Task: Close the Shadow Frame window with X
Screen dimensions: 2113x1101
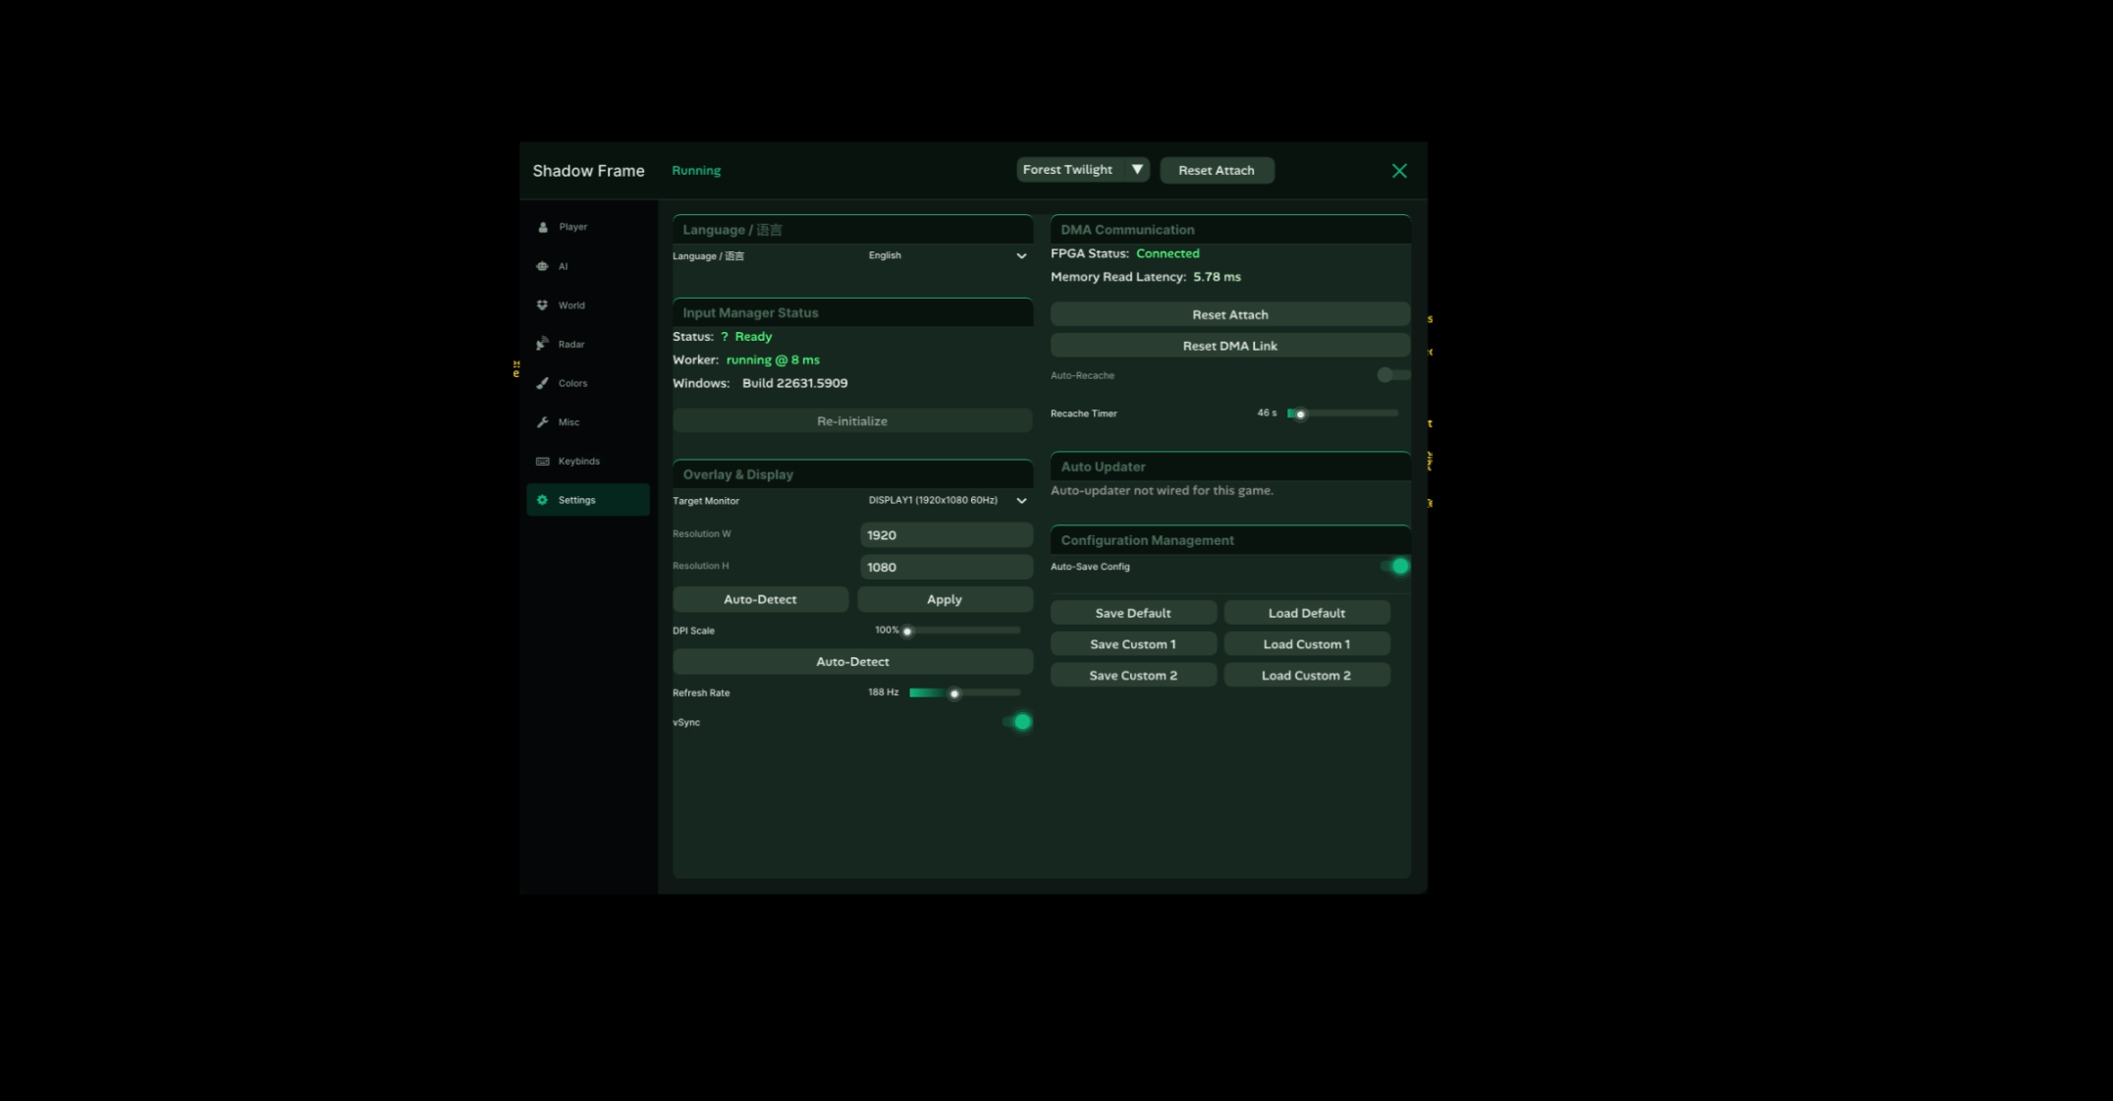Action: (x=1399, y=171)
